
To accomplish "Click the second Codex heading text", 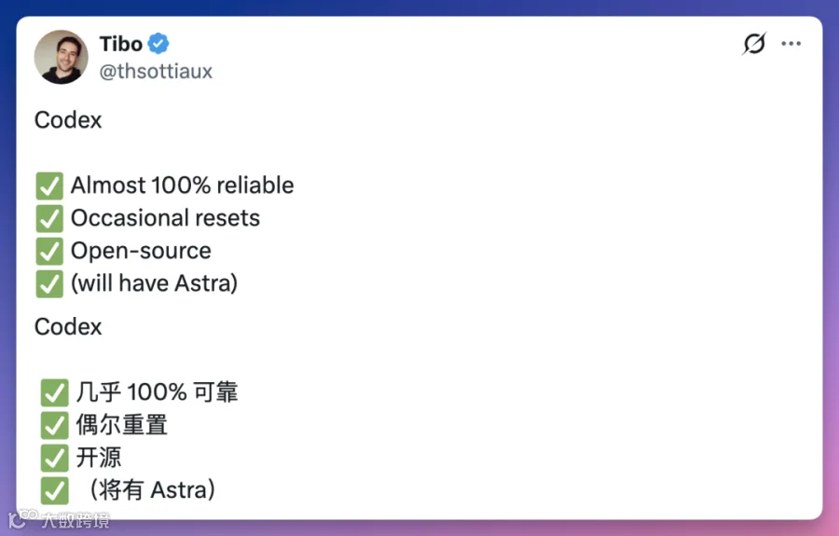I will (x=68, y=327).
